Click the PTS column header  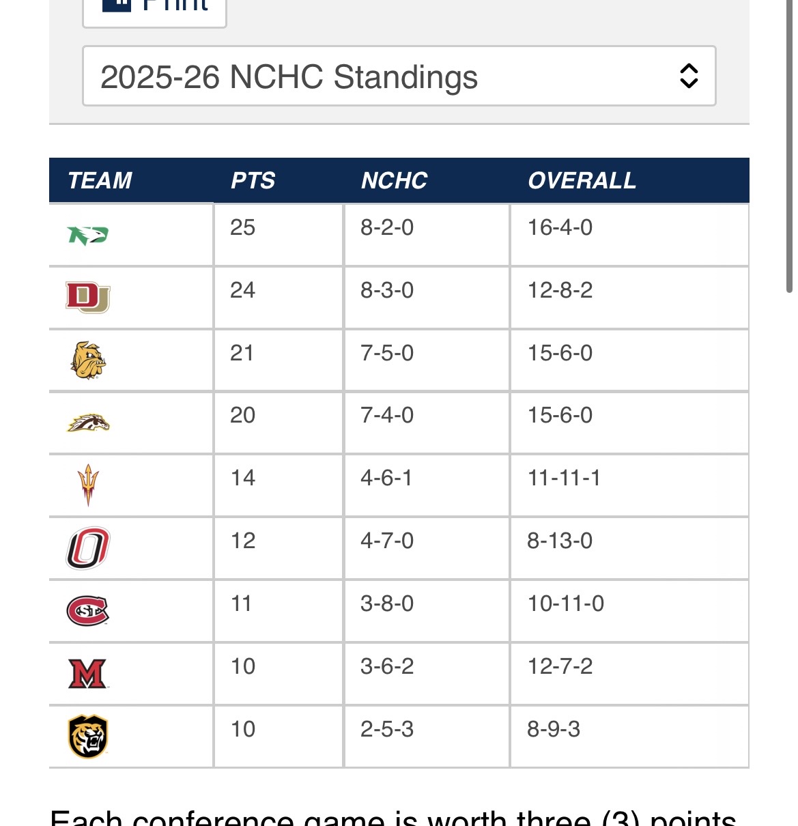click(x=253, y=181)
